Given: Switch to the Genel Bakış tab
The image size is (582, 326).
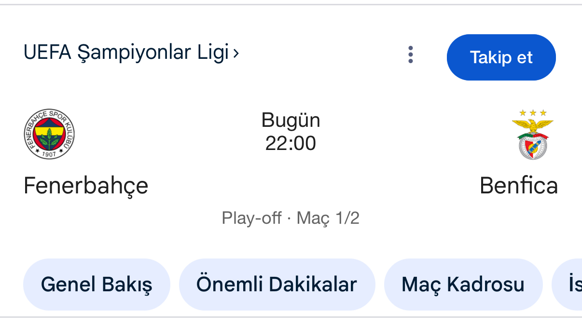Looking at the screenshot, I should point(97,285).
